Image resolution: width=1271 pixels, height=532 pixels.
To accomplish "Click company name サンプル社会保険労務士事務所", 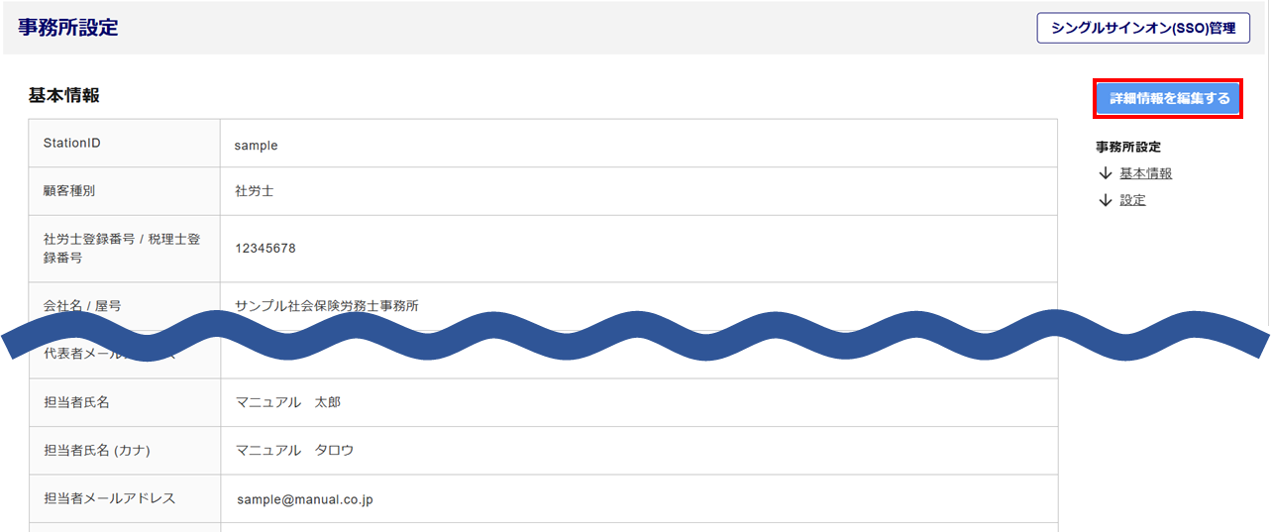I will [x=327, y=306].
